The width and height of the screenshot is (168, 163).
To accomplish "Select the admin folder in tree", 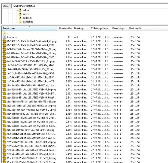I will pyautogui.click(x=26, y=10).
